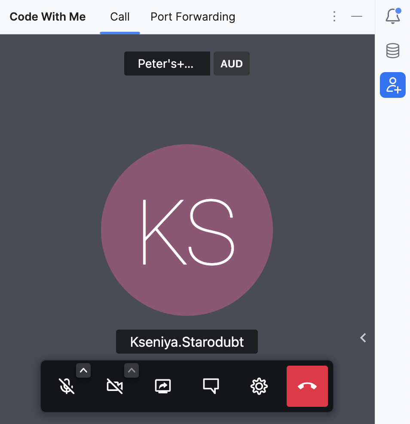Start screen sharing from the call toolbar
410x424 pixels.
(163, 386)
